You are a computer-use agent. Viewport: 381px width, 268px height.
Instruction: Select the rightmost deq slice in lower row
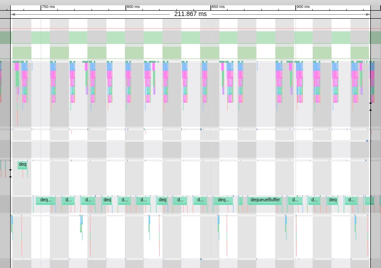coord(333,200)
